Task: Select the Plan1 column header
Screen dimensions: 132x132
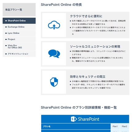Action: 115,126
